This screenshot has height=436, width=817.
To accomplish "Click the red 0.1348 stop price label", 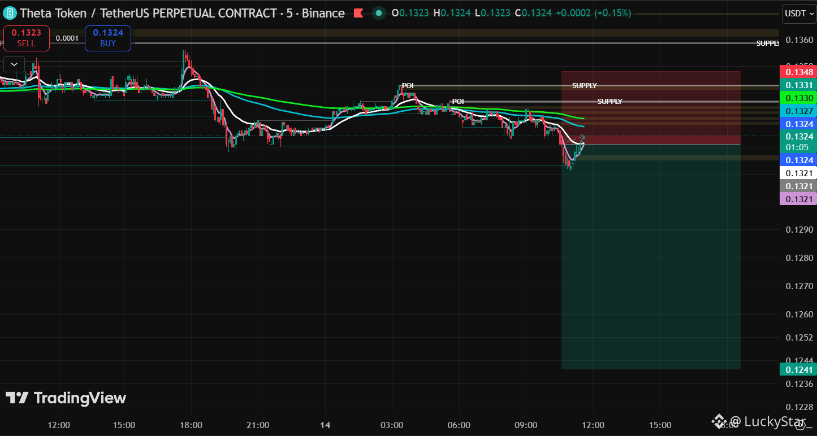I will point(798,72).
